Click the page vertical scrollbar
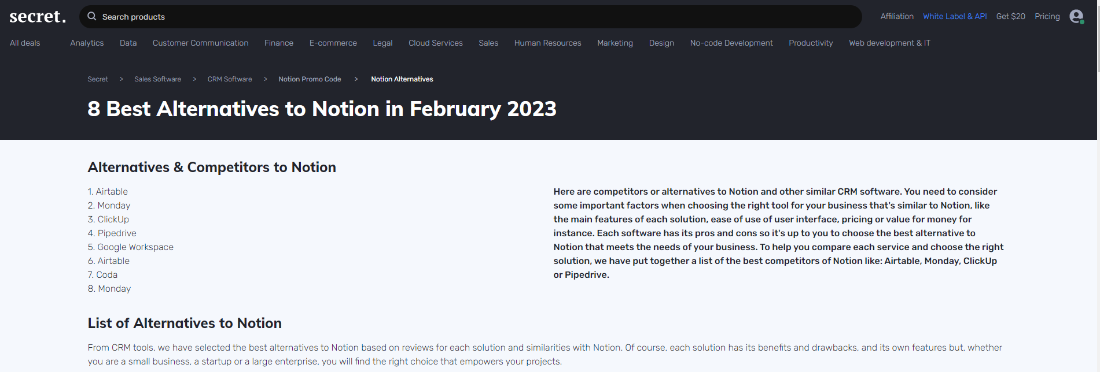The image size is (1100, 372). click(x=1098, y=186)
